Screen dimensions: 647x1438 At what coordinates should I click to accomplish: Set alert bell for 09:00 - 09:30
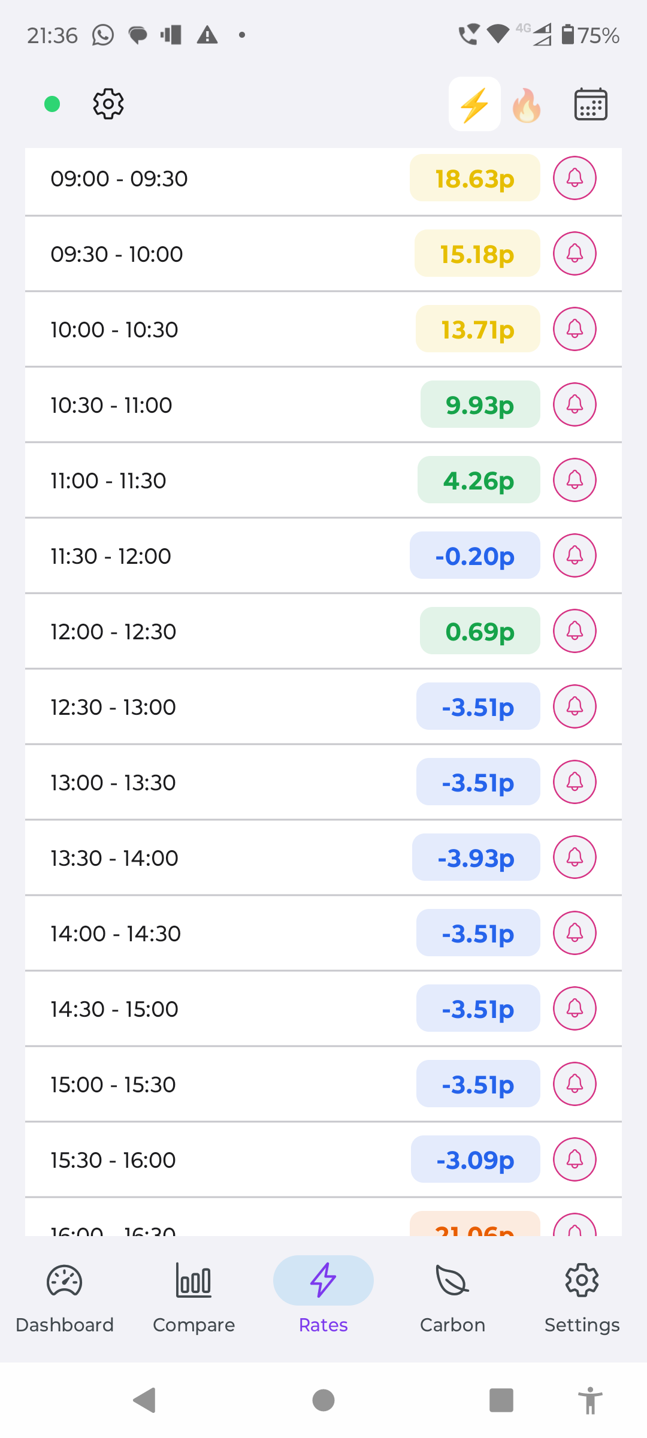coord(575,178)
